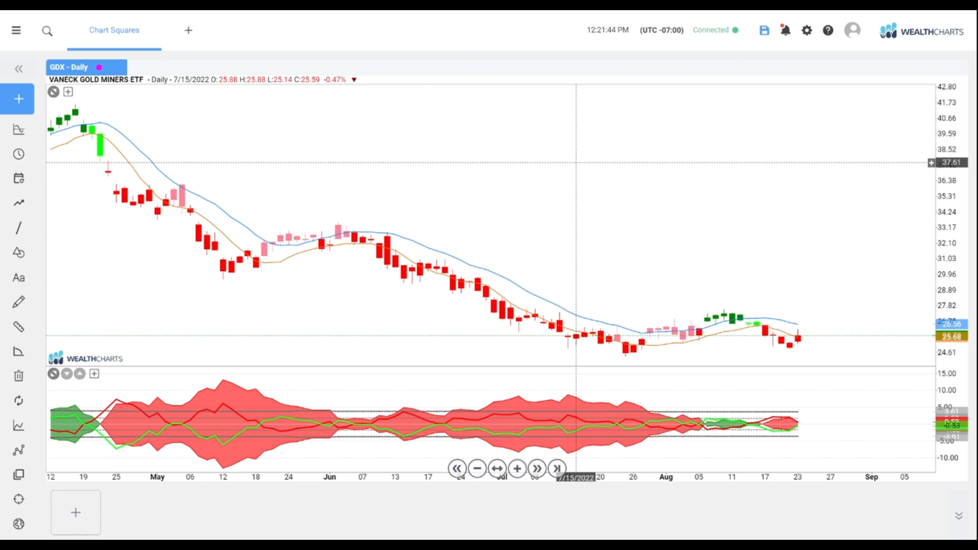Activate the crosshair target tool
This screenshot has width=978, height=550.
coord(19,499)
